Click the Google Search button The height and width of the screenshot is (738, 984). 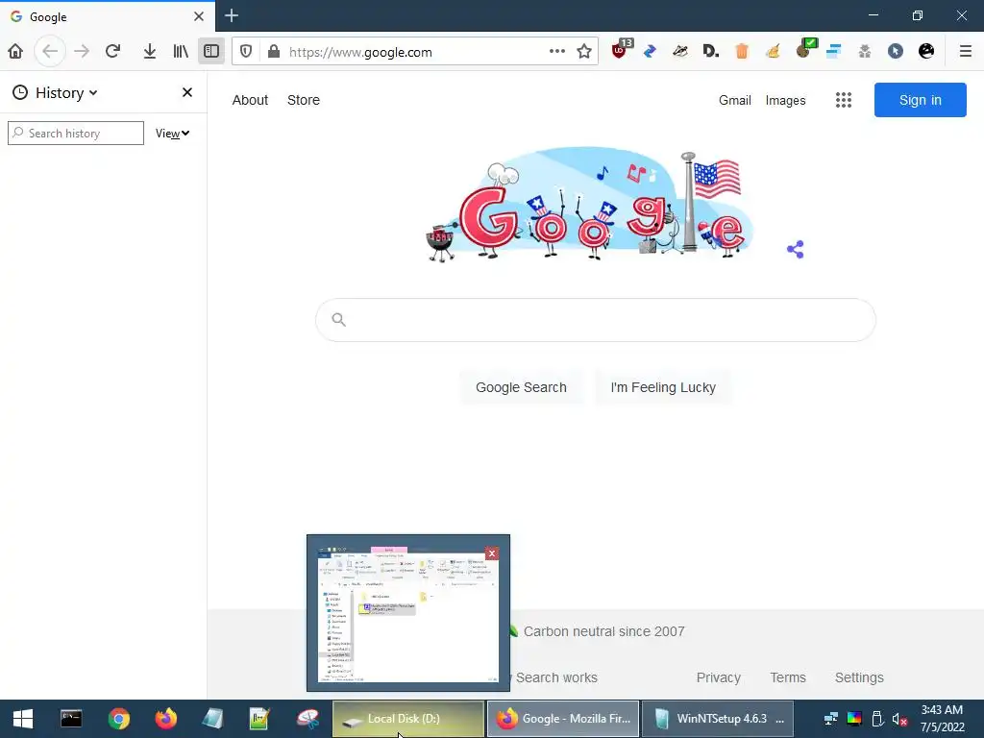521,387
